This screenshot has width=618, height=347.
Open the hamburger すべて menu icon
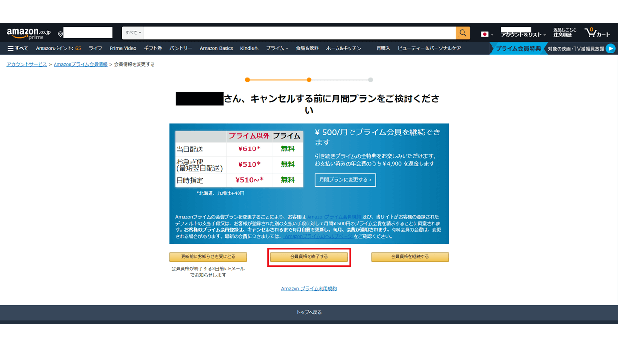point(10,48)
